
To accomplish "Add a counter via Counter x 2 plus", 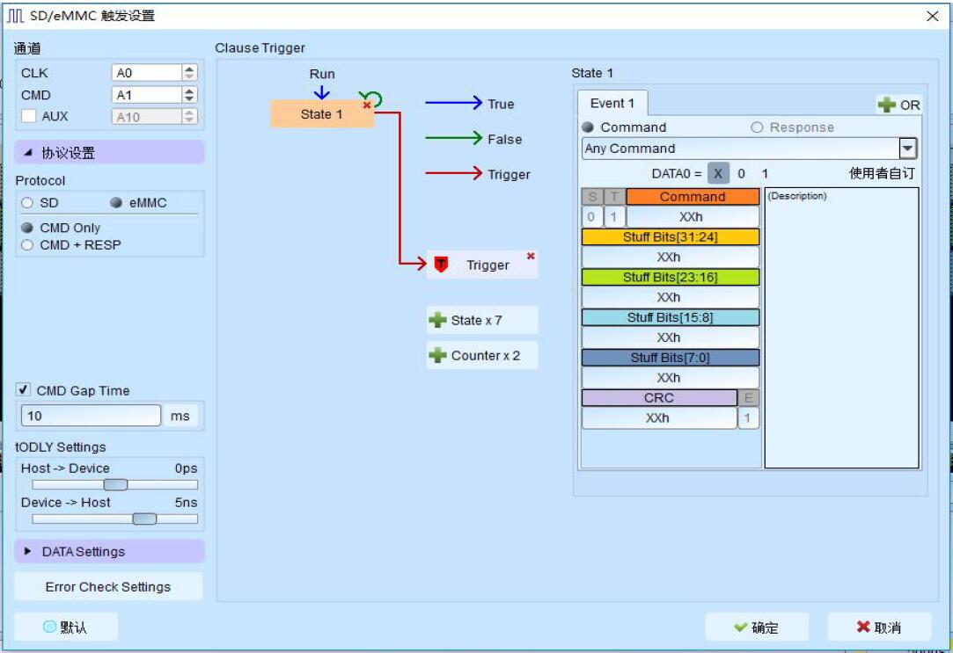I will [437, 356].
